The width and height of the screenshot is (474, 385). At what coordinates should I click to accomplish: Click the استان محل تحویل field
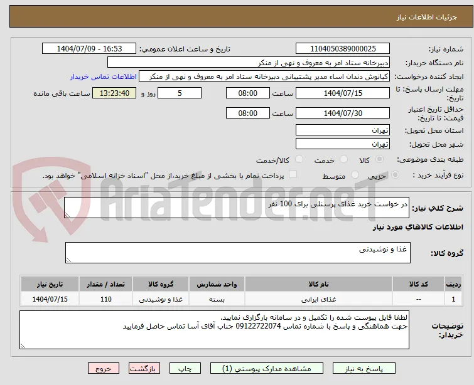click(x=343, y=130)
